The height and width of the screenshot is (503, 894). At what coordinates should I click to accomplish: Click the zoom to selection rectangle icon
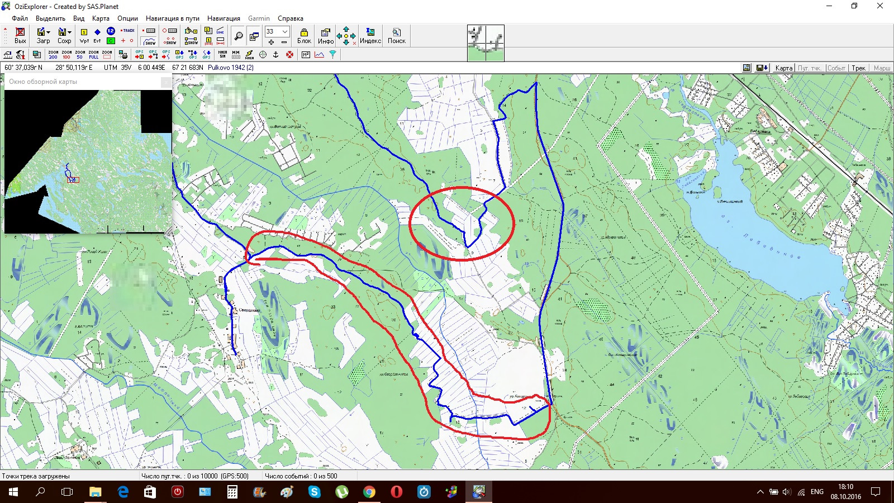click(x=107, y=54)
